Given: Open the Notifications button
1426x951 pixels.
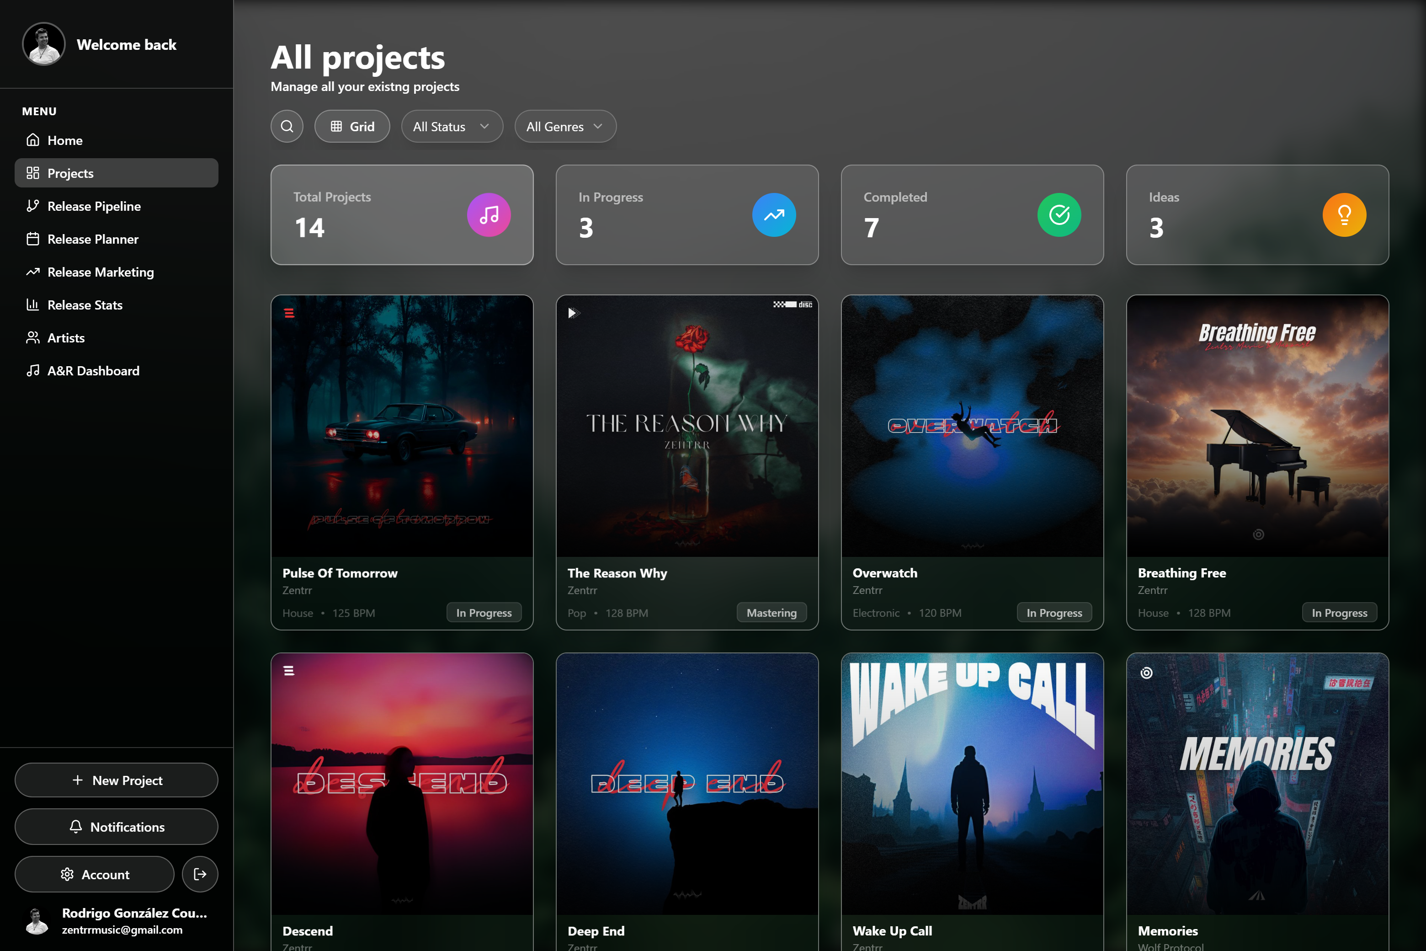Looking at the screenshot, I should [x=117, y=827].
